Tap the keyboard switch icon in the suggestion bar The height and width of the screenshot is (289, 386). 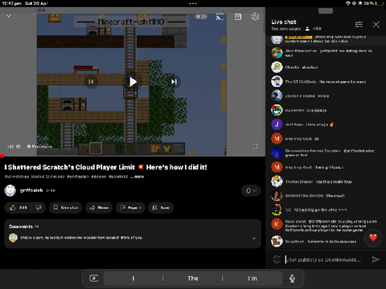coord(93,279)
